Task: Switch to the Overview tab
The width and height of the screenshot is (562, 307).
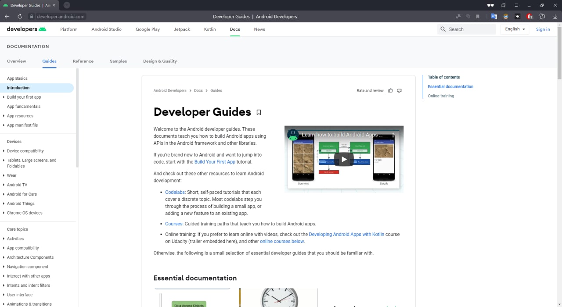Action: tap(17, 61)
